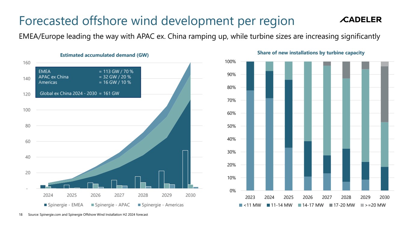
Task: Click the 2025 x-axis label in demand chart
Action: pyautogui.click(x=72, y=195)
